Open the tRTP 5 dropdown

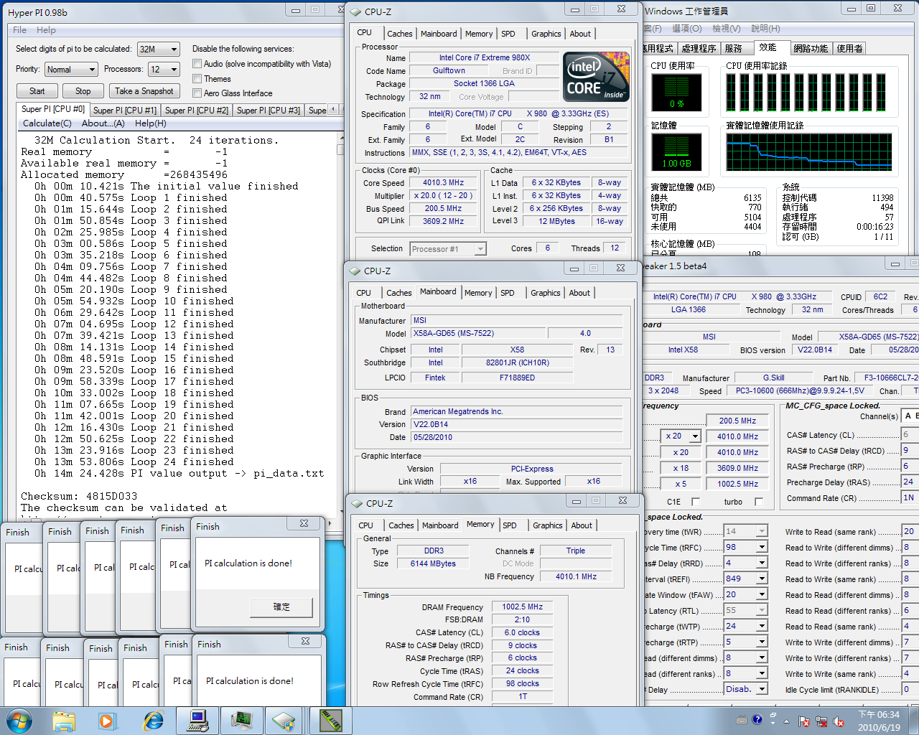762,642
